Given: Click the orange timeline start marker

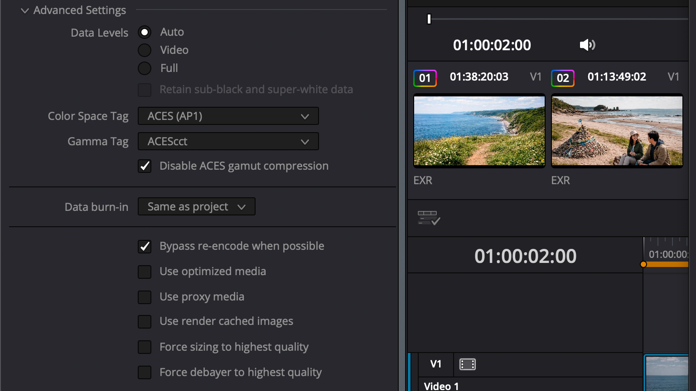Looking at the screenshot, I should [643, 264].
